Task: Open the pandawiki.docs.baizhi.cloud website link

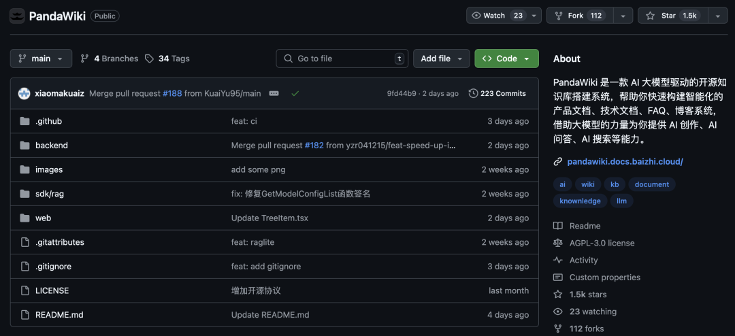Action: point(625,162)
